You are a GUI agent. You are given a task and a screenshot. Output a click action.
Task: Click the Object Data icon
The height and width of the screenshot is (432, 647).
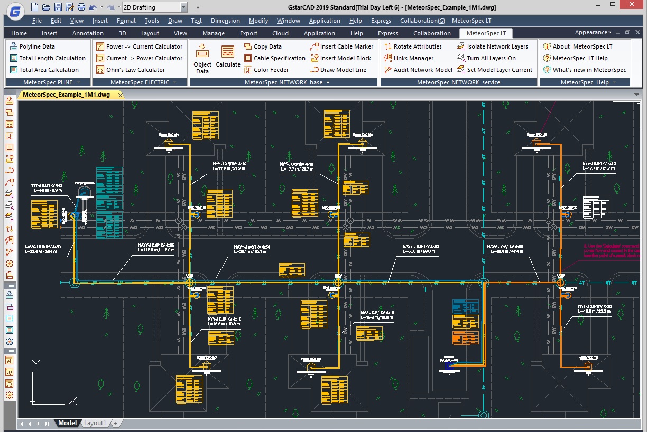coord(202,58)
